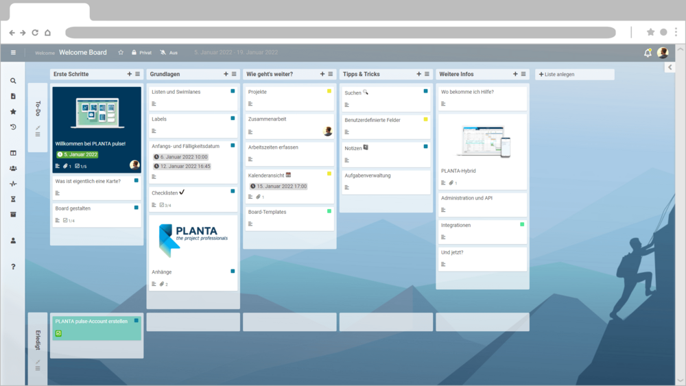Viewport: 686px width, 386px height.
Task: Click the activity pulse icon in sidebar
Action: pos(13,184)
